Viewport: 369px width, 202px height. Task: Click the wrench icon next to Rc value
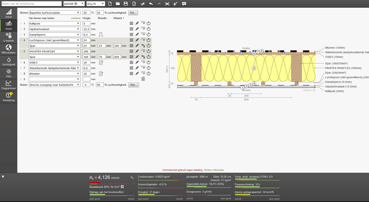[x=132, y=178]
